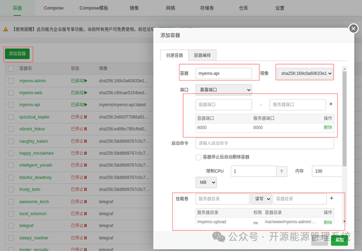Click the warning triangle icon in notice bar

(x=6, y=29)
